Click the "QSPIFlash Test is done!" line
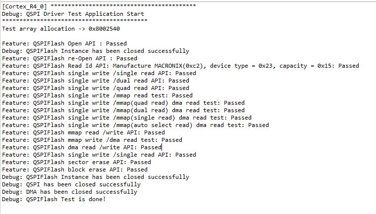 pyautogui.click(x=54, y=199)
